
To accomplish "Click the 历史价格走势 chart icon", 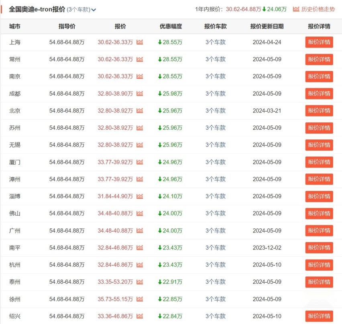I will [x=296, y=9].
